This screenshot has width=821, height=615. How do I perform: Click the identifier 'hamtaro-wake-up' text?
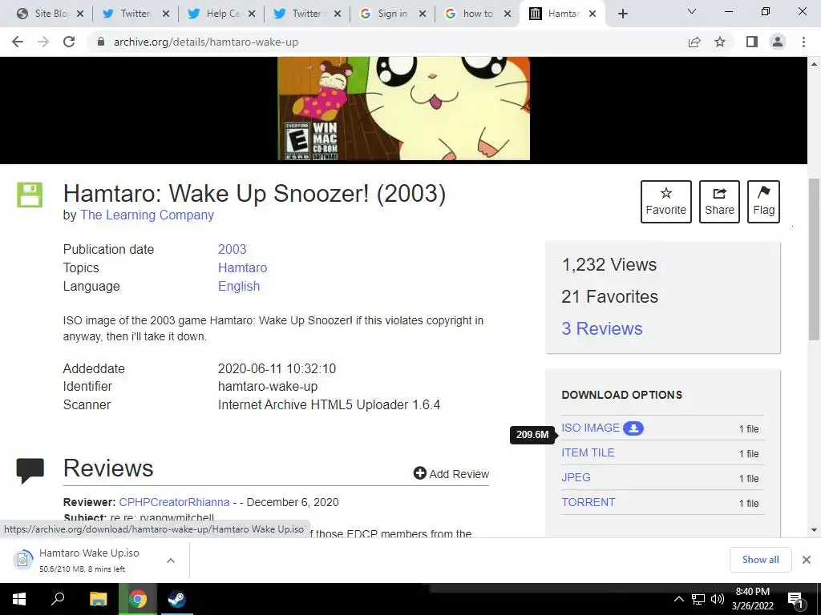(268, 387)
